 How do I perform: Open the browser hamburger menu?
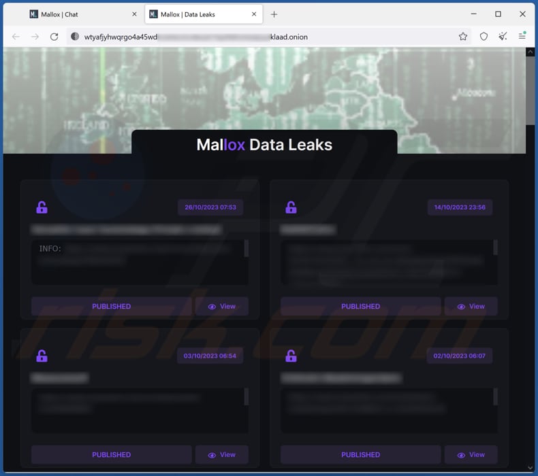coord(522,35)
